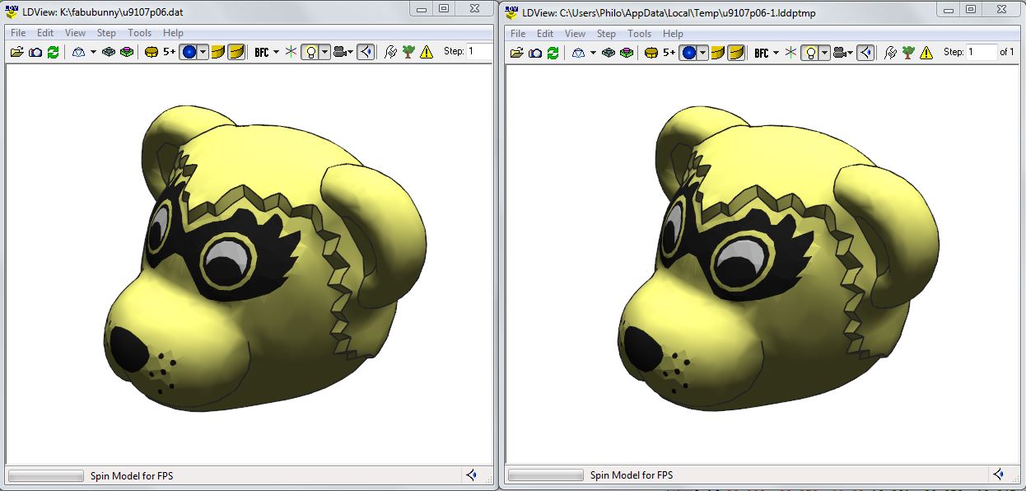
Task: Click first yellow curved-surface icon in left window
Action: pyautogui.click(x=218, y=52)
